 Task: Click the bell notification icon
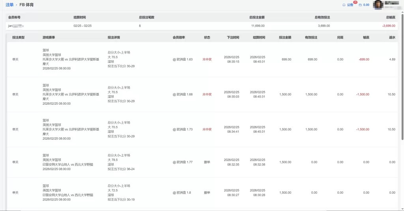344,5
